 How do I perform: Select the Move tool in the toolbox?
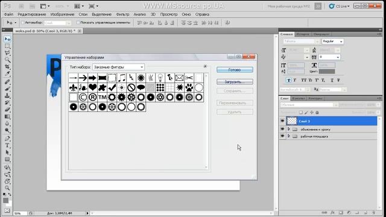7,39
